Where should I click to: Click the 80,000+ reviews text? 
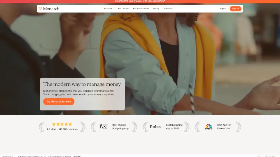point(68,129)
